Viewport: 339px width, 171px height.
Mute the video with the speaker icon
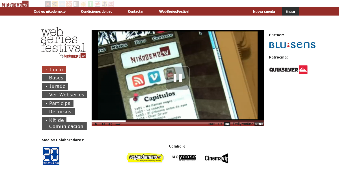coord(110,124)
